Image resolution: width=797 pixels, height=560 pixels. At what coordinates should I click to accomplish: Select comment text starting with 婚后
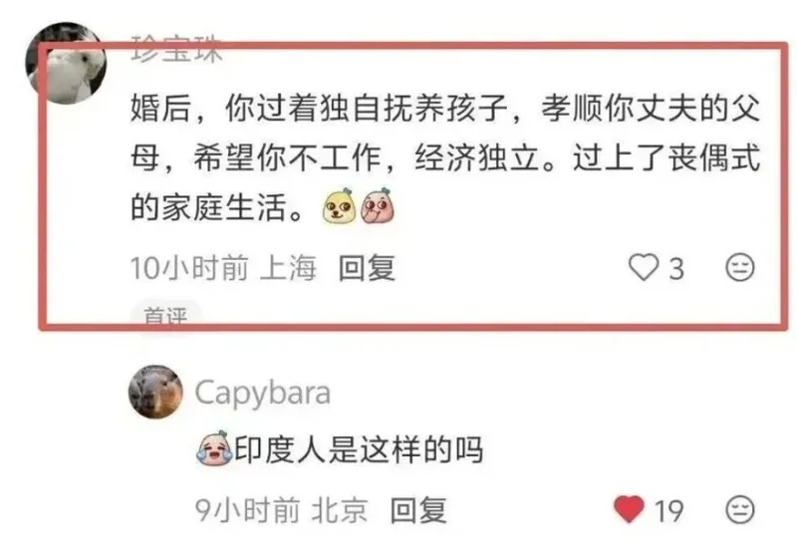click(x=445, y=158)
